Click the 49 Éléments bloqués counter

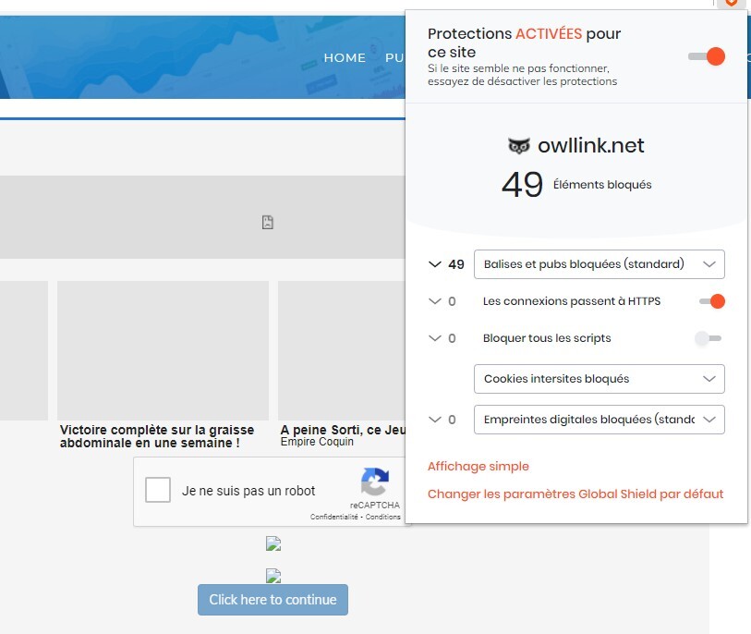tap(576, 185)
